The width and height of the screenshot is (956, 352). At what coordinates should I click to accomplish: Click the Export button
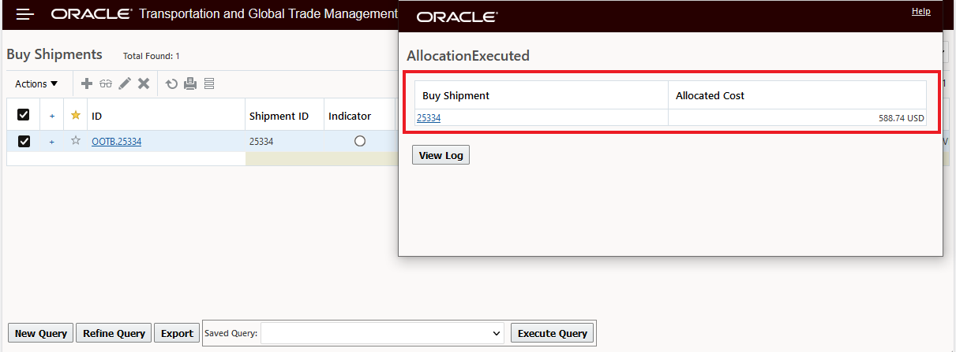tap(177, 333)
